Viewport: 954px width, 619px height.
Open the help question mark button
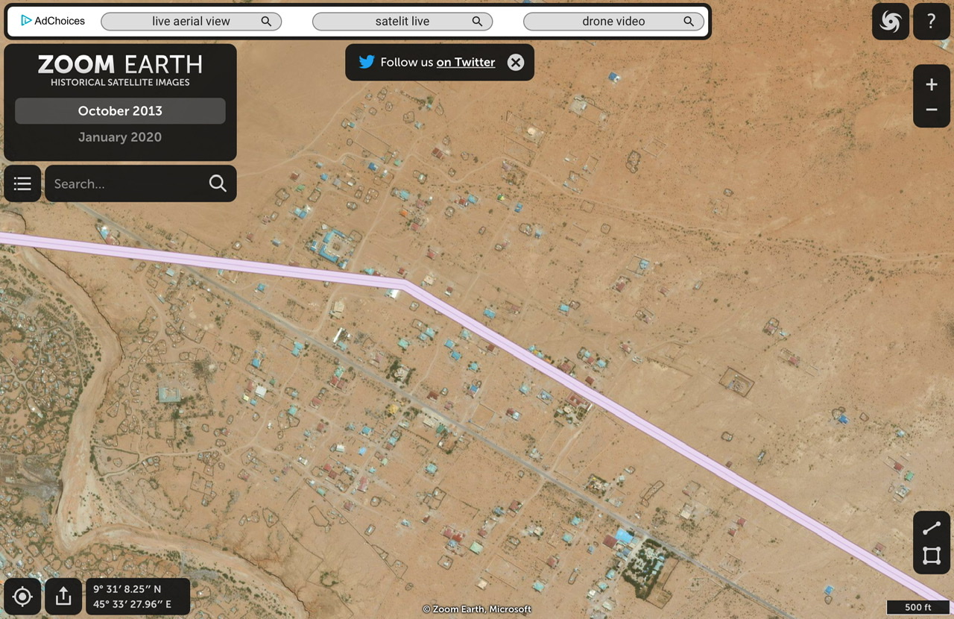pyautogui.click(x=932, y=22)
